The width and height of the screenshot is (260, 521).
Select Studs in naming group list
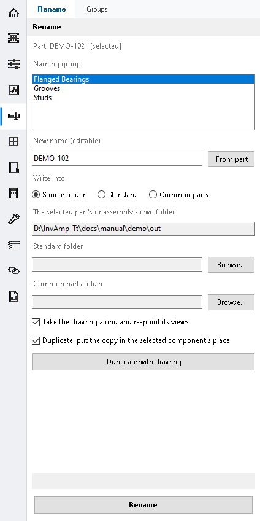click(x=143, y=98)
